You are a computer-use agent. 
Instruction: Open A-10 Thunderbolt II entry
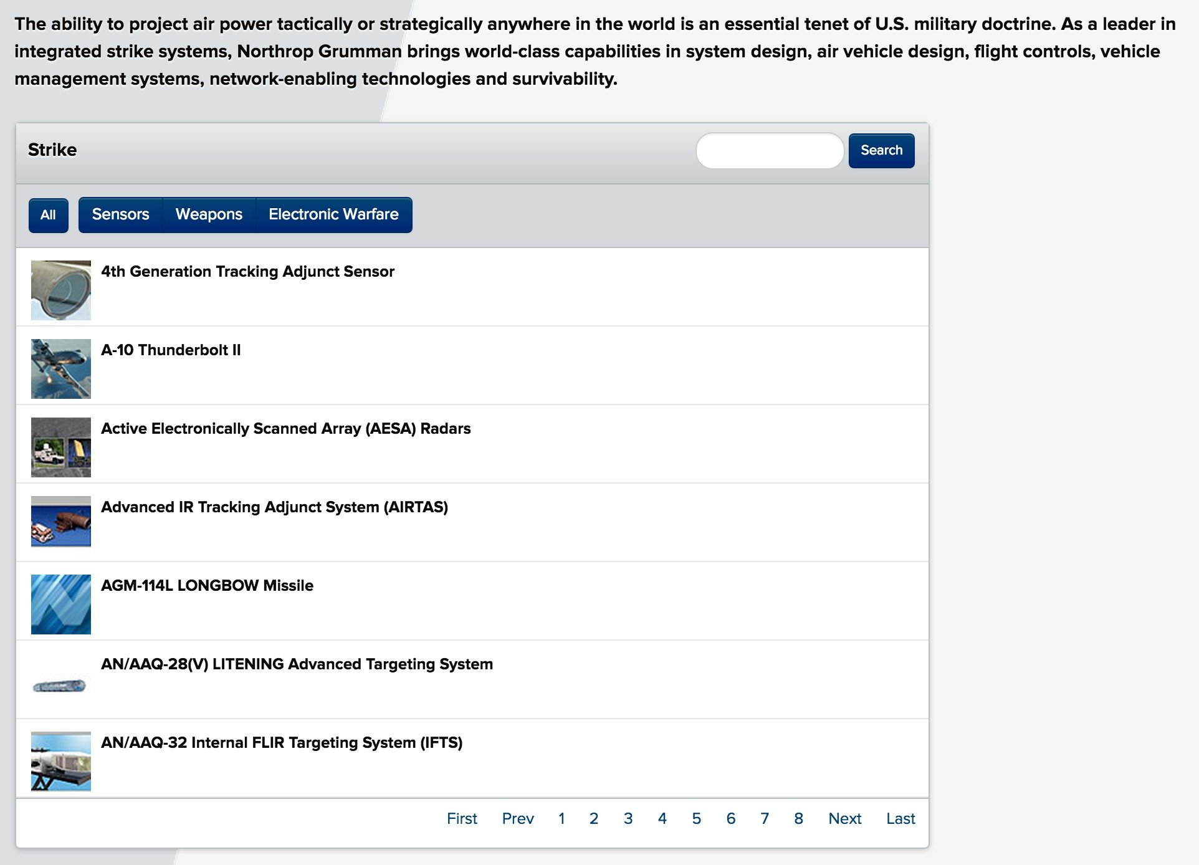point(171,350)
